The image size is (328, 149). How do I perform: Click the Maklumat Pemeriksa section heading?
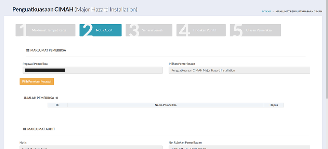click(48, 50)
